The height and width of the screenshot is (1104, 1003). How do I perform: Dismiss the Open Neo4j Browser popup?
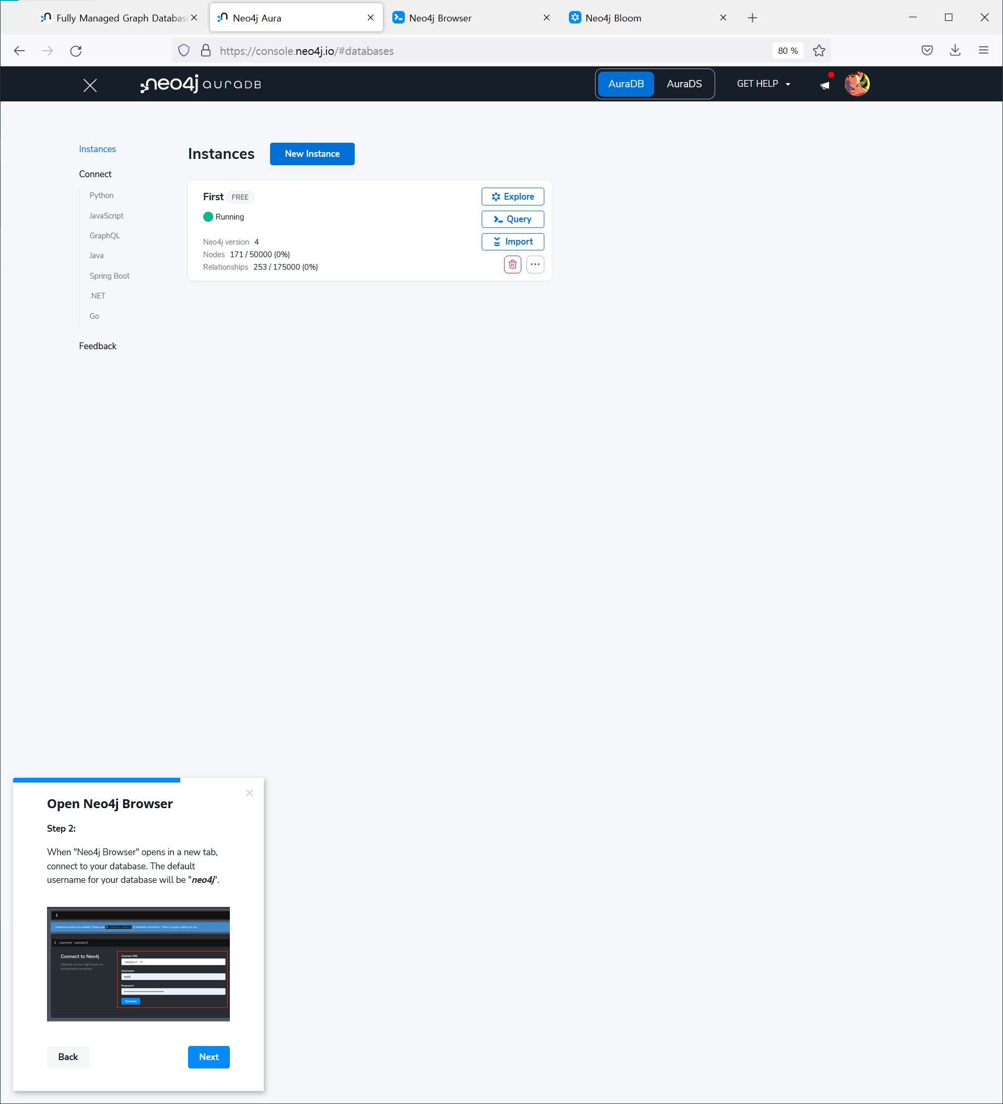click(x=250, y=793)
